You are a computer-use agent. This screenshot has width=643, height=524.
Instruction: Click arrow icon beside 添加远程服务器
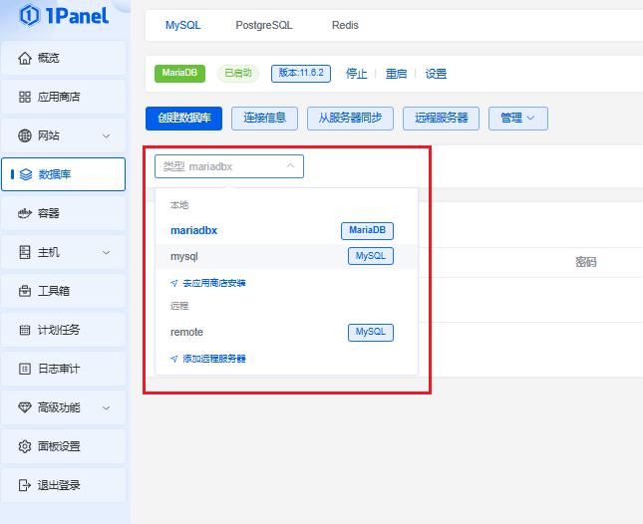pos(174,359)
